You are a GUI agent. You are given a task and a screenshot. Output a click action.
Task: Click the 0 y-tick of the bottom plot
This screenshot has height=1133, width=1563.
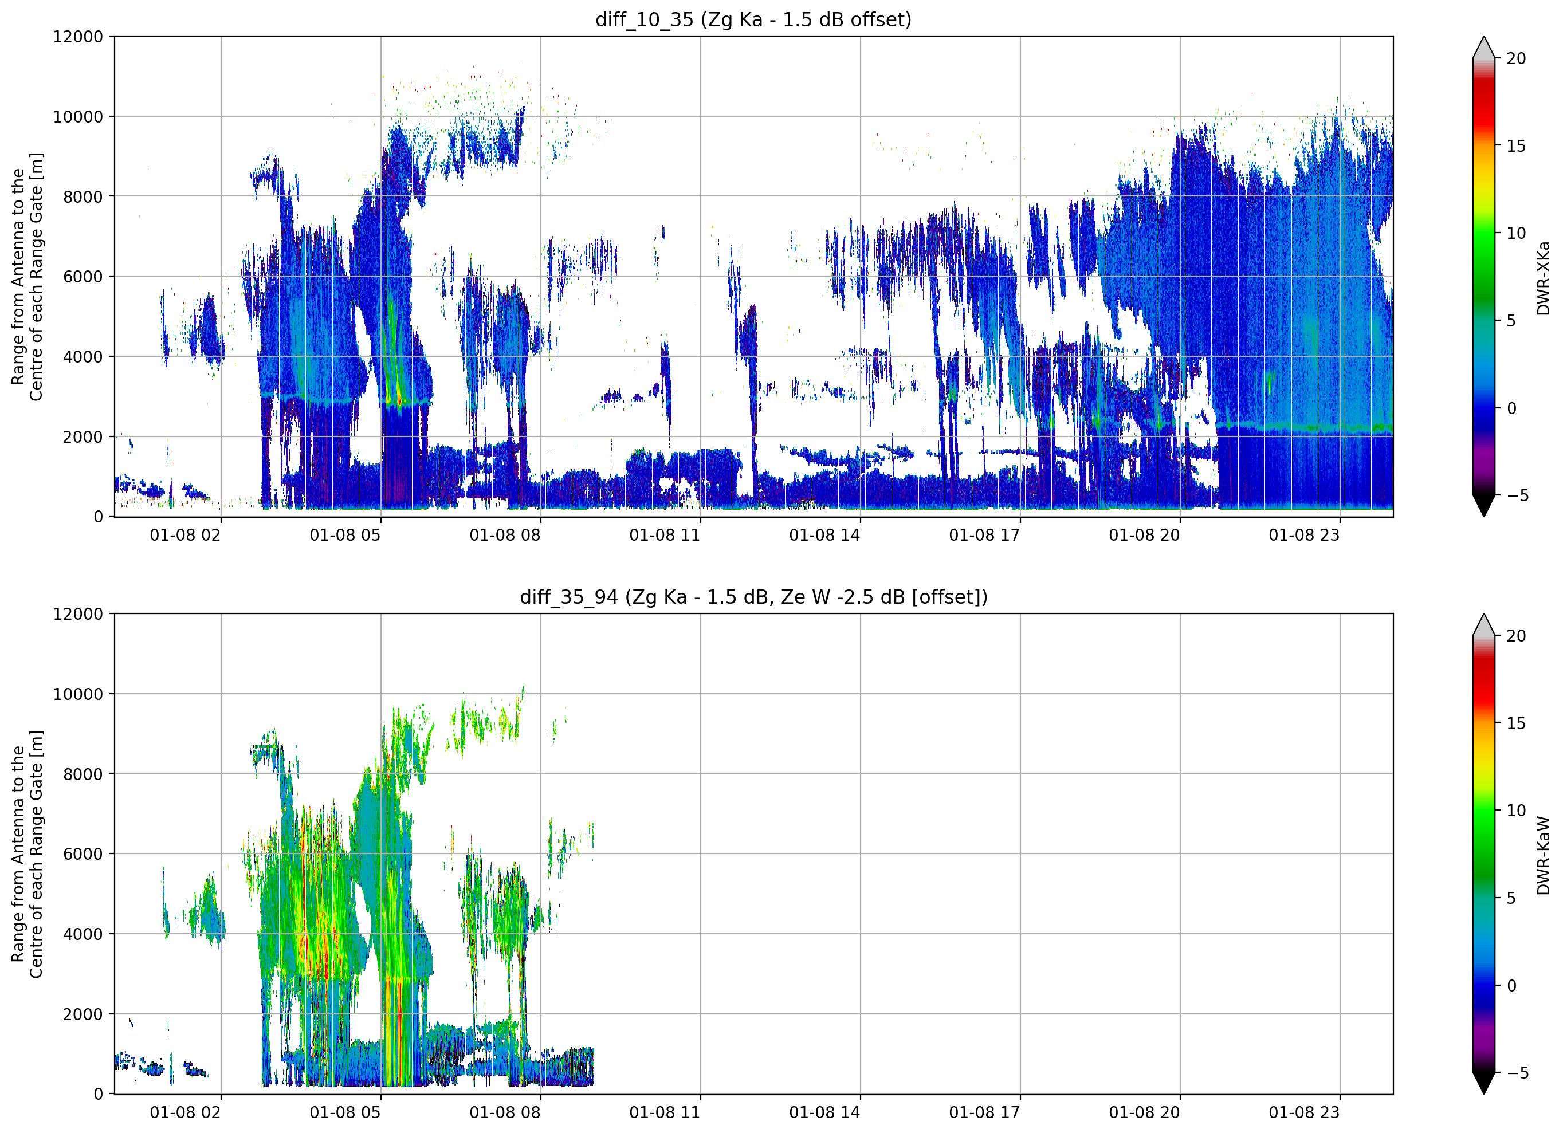[99, 1095]
